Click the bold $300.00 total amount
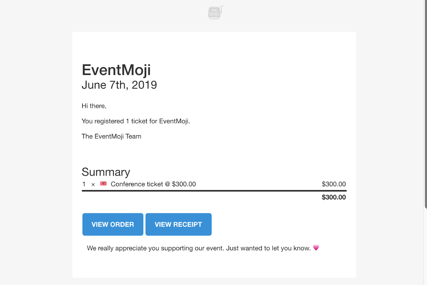 click(x=334, y=197)
